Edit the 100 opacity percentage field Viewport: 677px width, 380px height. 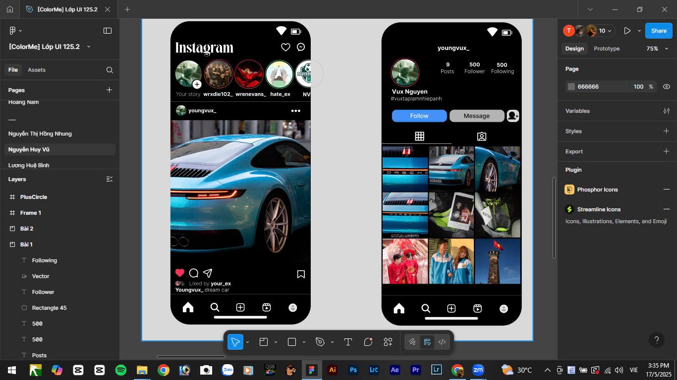point(638,87)
